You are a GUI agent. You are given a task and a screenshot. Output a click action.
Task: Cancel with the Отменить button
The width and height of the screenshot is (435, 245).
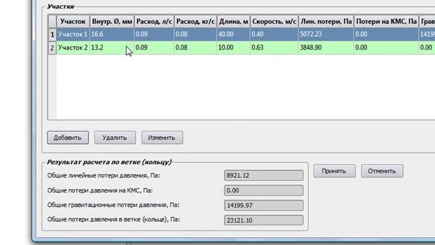382,171
